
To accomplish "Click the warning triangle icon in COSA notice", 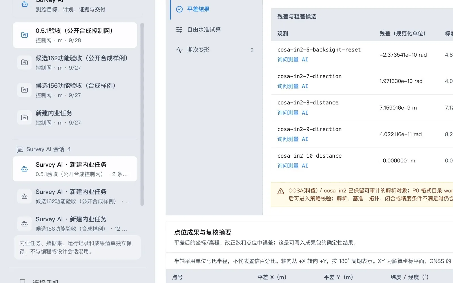I will click(281, 191).
